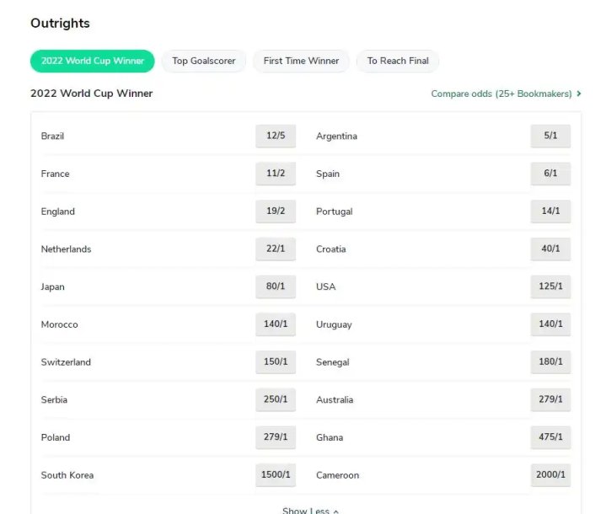Select Japan at 80/1 odds
The image size is (606, 514).
pyautogui.click(x=276, y=286)
